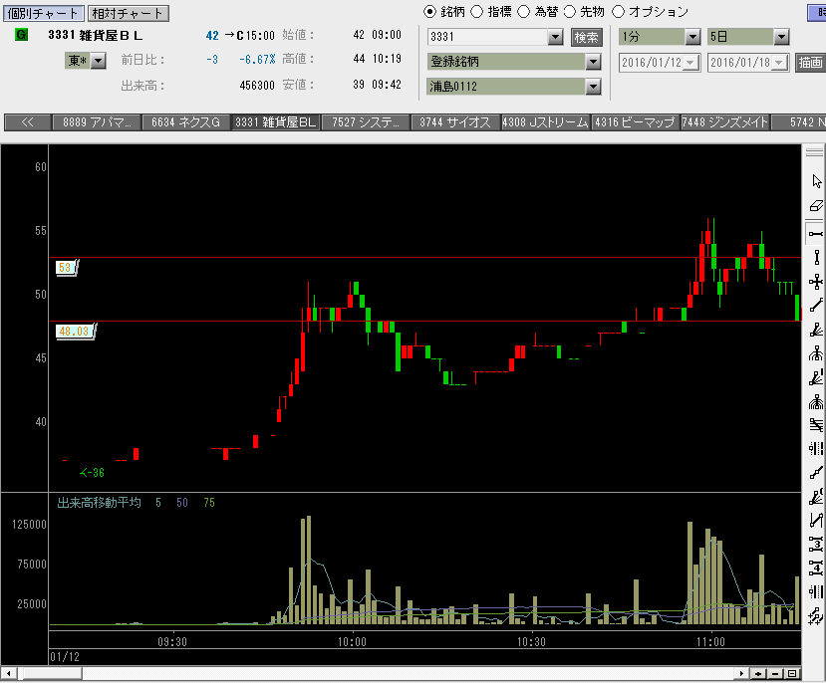This screenshot has height=683, width=826.
Task: Select the zigzag channel line tool
Action: 816,521
